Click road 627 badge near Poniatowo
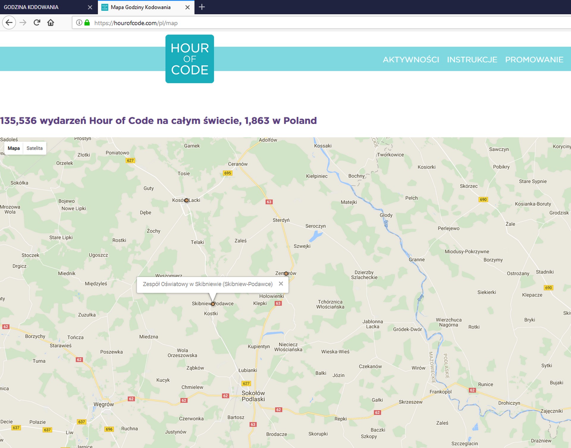571x448 pixels. tap(130, 160)
